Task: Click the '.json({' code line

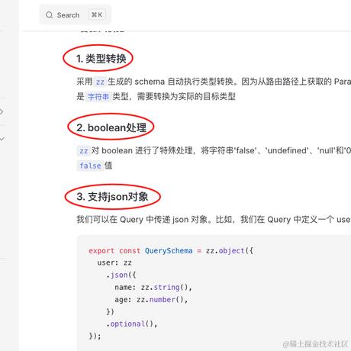Action: (x=121, y=275)
